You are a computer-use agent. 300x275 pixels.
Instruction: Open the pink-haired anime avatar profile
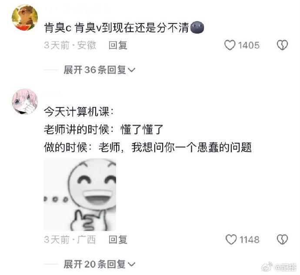point(25,101)
